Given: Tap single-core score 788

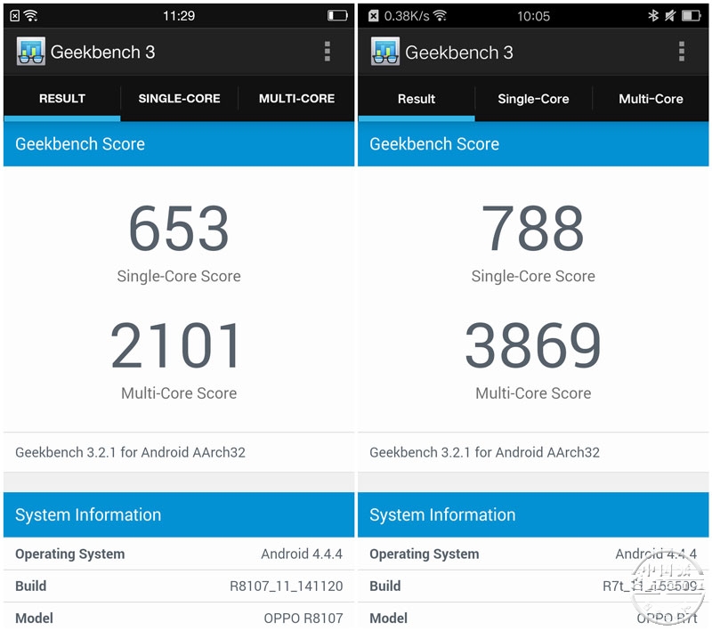Looking at the screenshot, I should click(x=533, y=228).
